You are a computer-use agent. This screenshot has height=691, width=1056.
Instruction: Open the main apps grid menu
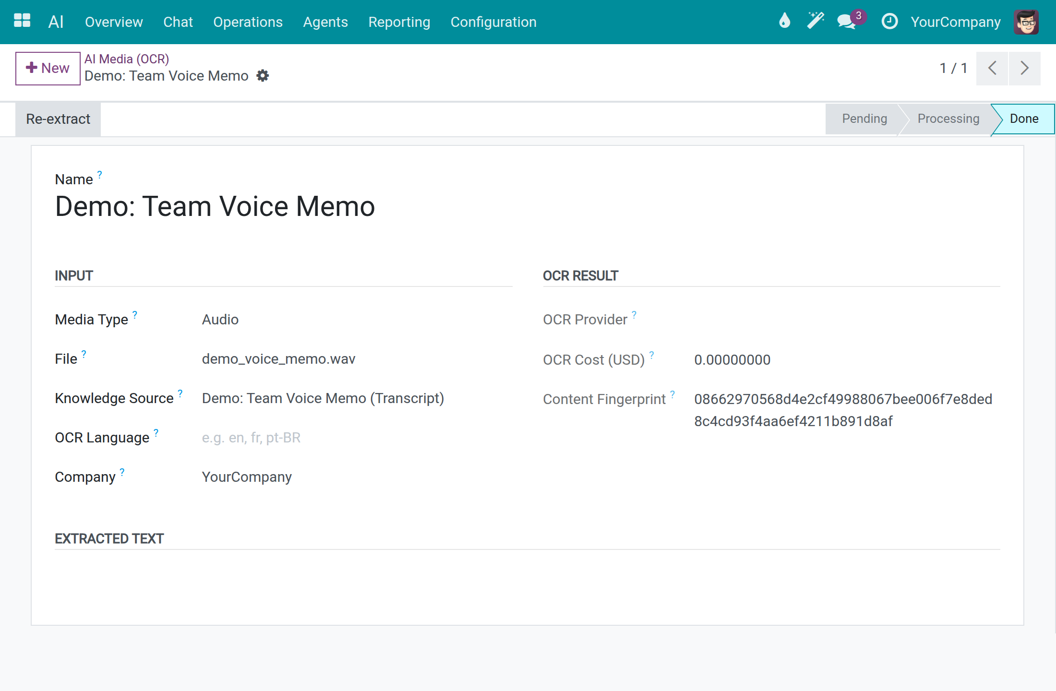click(22, 21)
